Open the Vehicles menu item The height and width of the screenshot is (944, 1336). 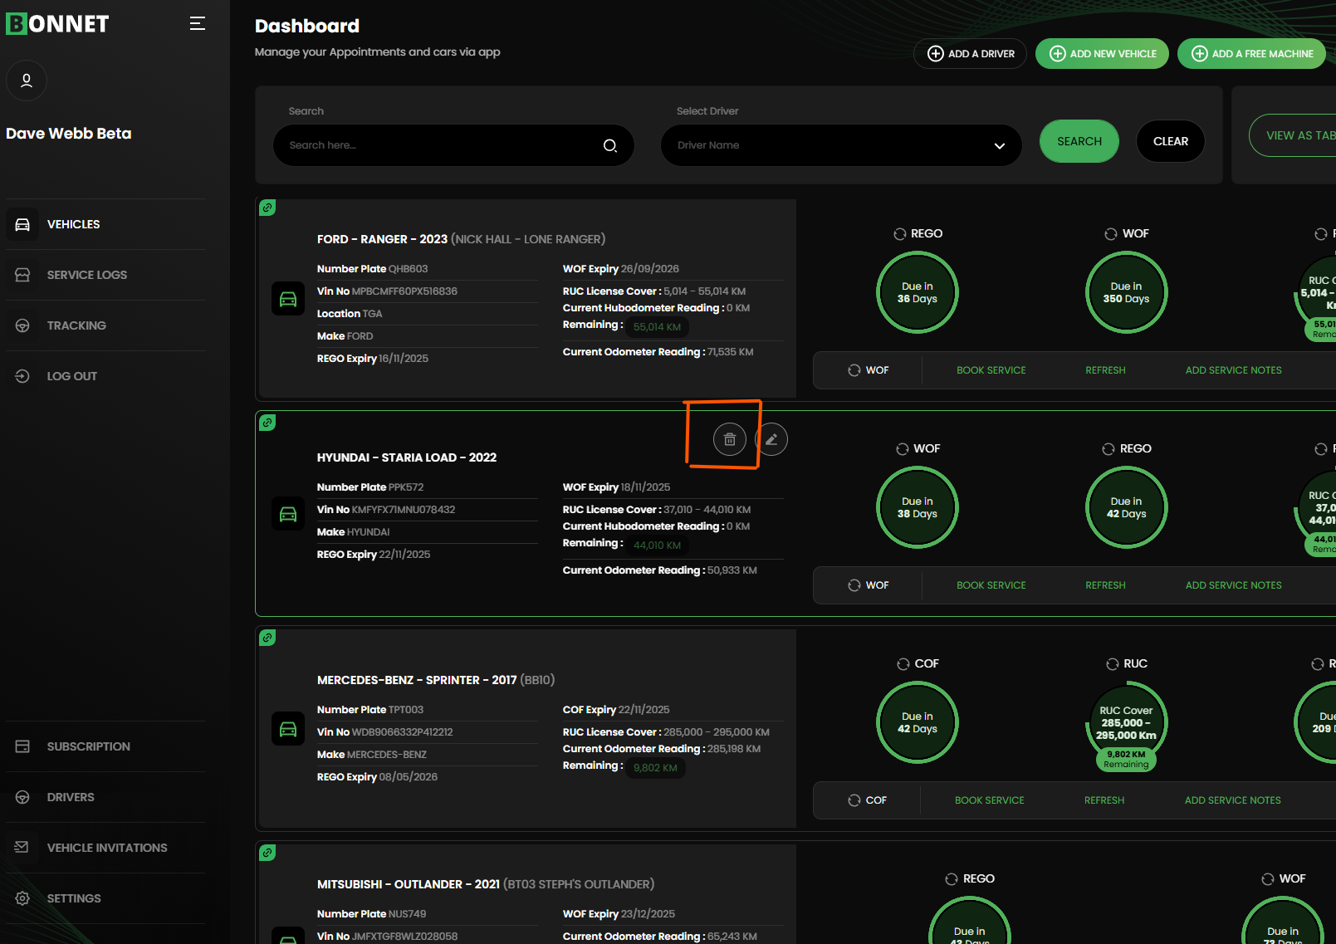73,224
